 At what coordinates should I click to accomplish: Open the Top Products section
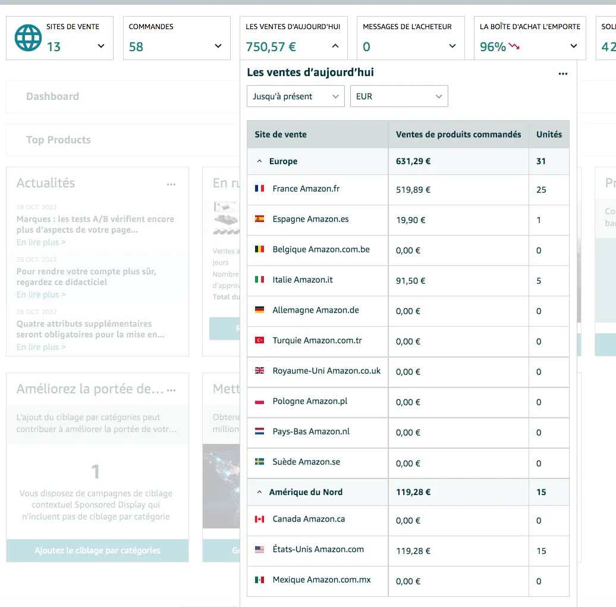[58, 140]
